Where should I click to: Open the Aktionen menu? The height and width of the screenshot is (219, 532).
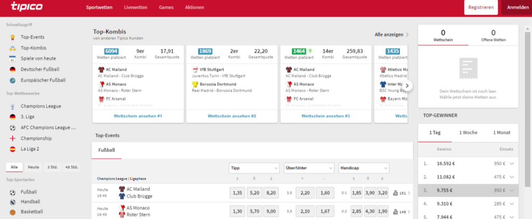[x=195, y=7]
